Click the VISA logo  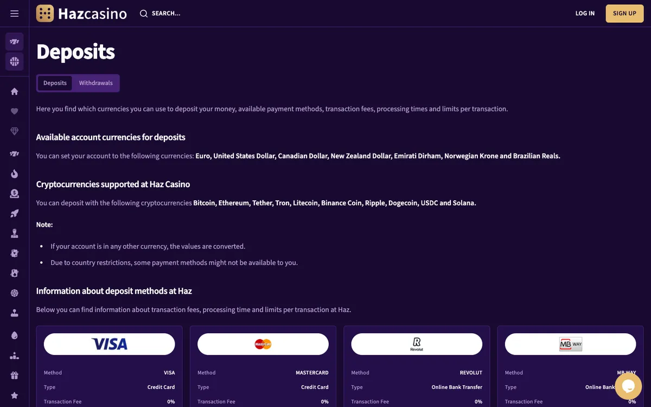point(110,344)
